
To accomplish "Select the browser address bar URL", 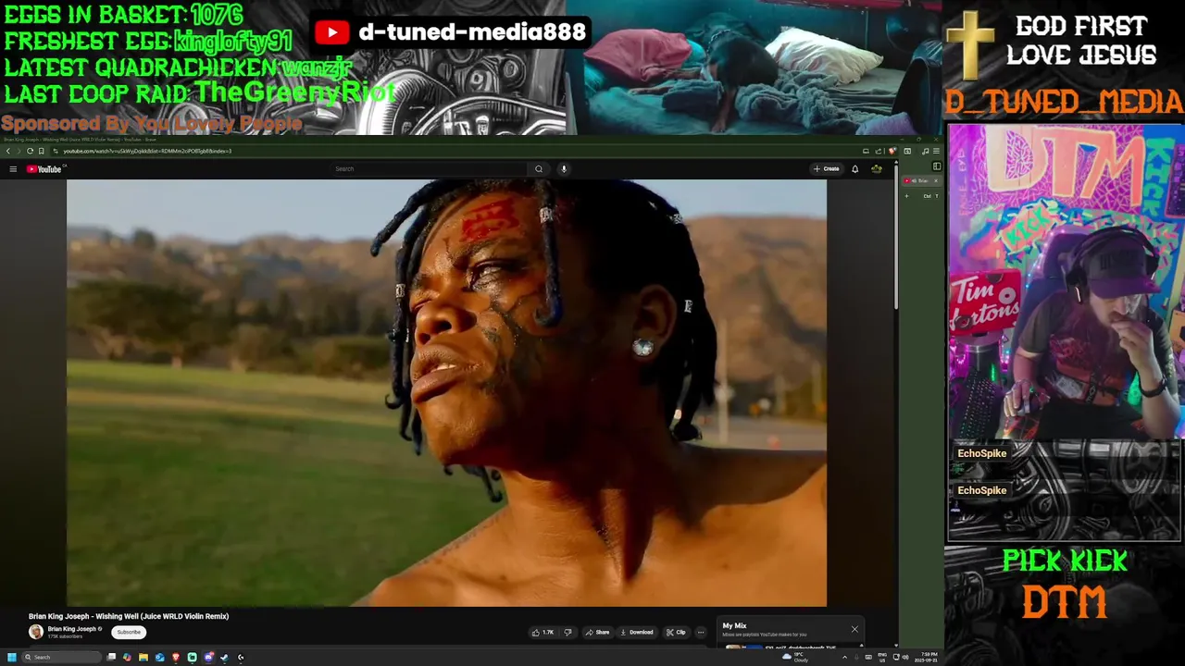I will pyautogui.click(x=147, y=151).
